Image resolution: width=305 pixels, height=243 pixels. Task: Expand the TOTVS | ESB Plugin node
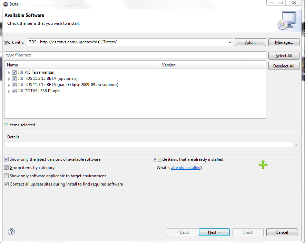[x=9, y=91]
